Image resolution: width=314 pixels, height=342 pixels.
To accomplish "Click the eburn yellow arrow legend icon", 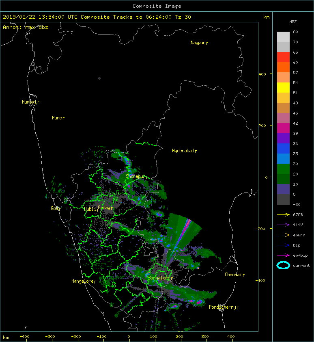I will tap(283, 235).
